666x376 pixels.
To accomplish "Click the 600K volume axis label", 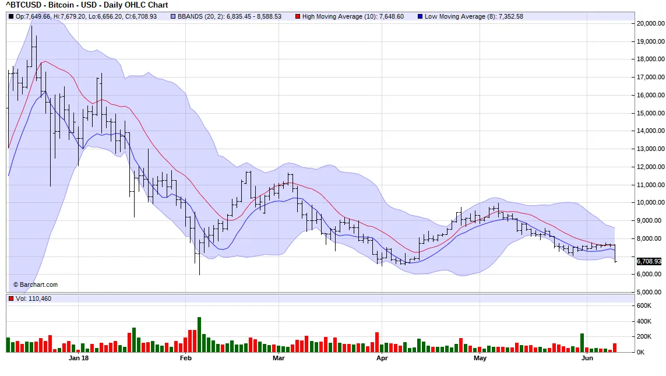I will [644, 305].
